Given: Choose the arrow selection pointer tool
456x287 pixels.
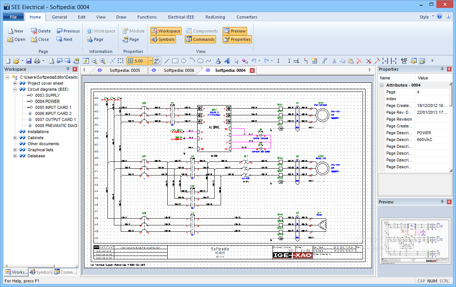Looking at the screenshot, I should pyautogui.click(x=237, y=61).
